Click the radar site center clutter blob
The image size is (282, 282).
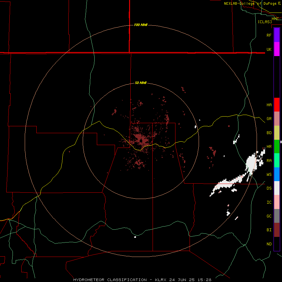click(x=141, y=139)
